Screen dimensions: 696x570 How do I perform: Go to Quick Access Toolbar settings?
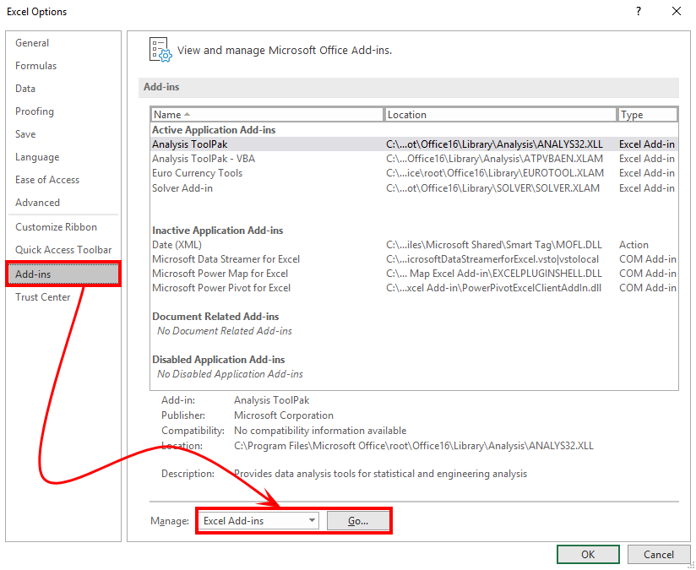(63, 250)
